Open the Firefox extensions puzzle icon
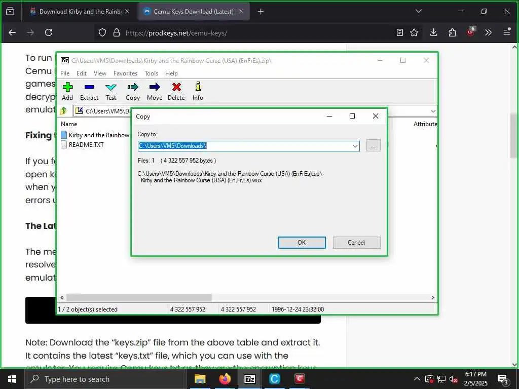The width and height of the screenshot is (519, 389). [x=452, y=33]
